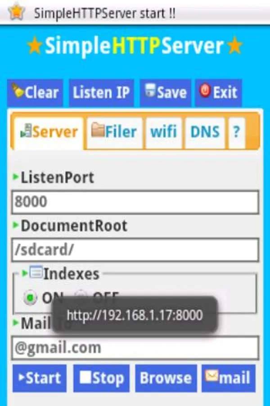
Task: Click the DocumentRoot label text
Action: pos(74,226)
